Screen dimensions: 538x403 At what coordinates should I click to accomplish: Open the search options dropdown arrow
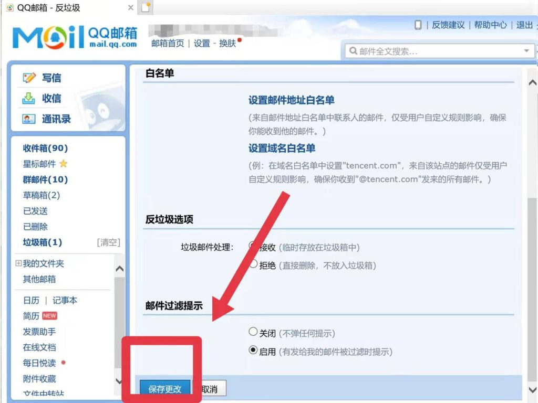coord(527,51)
